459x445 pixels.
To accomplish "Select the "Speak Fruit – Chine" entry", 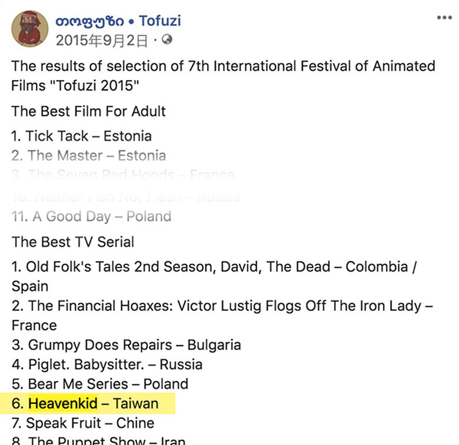I will tap(83, 423).
